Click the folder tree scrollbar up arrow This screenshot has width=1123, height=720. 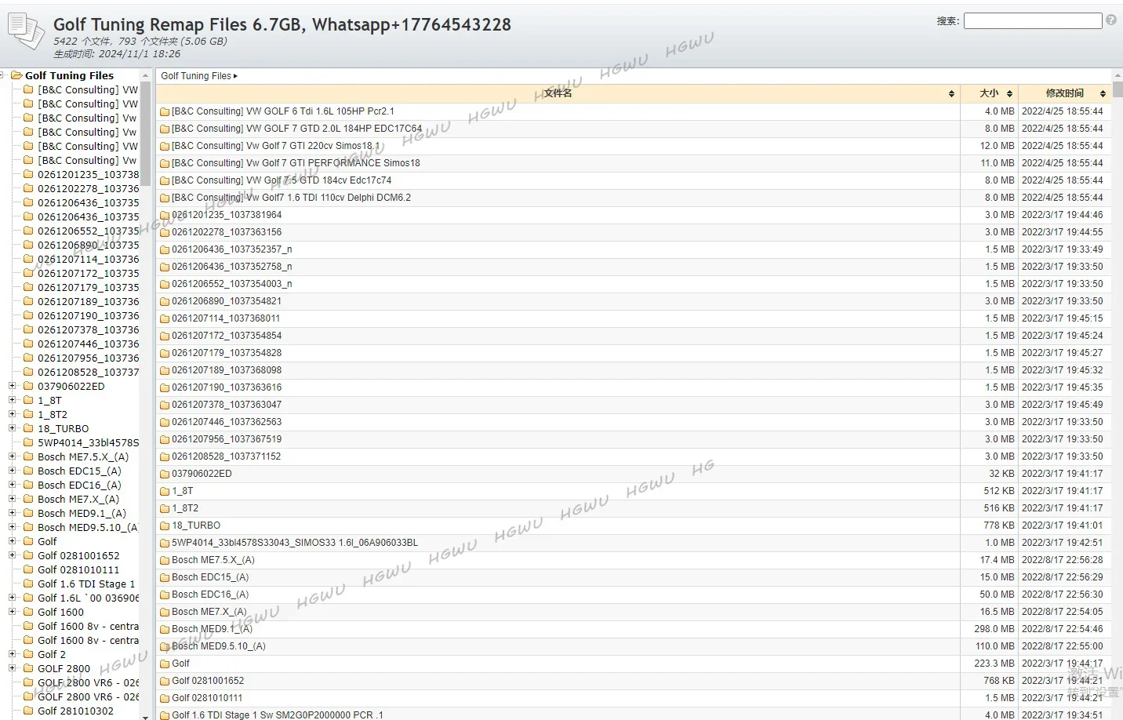coord(145,75)
